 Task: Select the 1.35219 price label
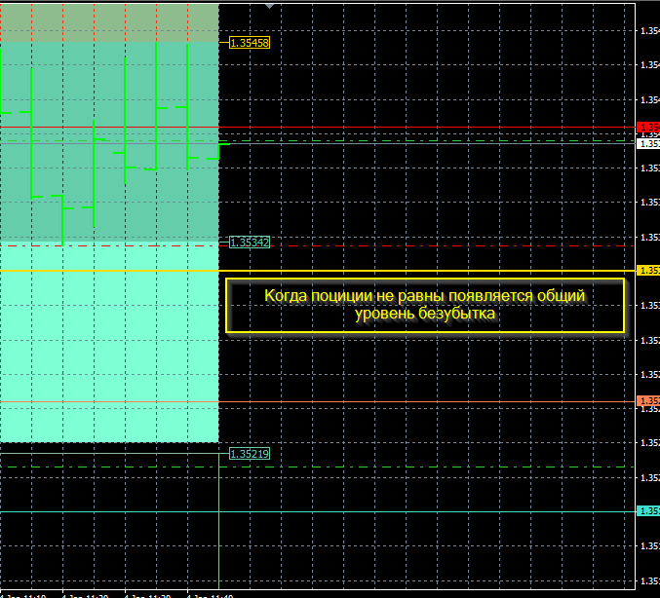pos(250,454)
